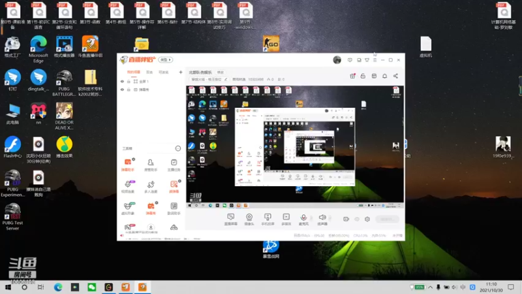522x294 pixels.
Task: Open the funnel icon menu in the title bar
Action: (x=367, y=60)
